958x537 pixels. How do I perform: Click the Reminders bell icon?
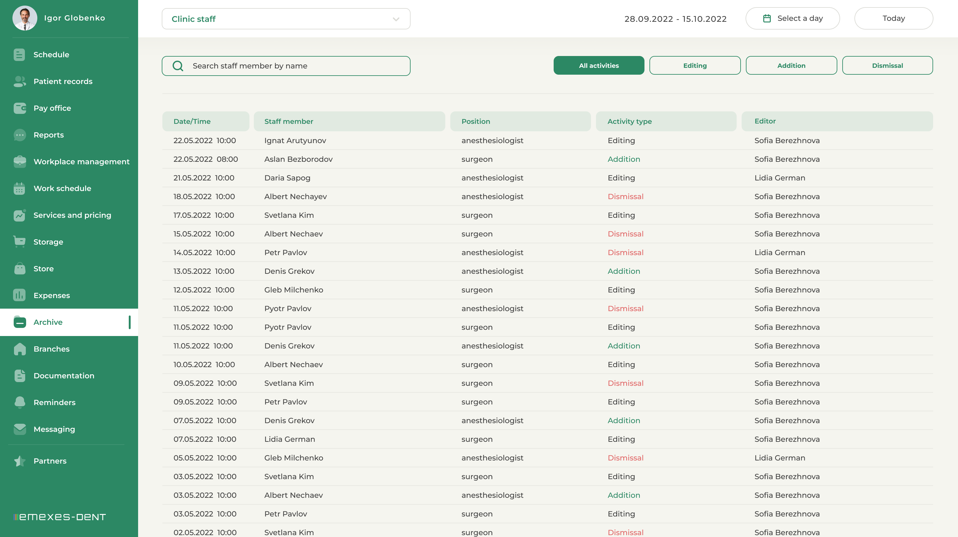(19, 402)
